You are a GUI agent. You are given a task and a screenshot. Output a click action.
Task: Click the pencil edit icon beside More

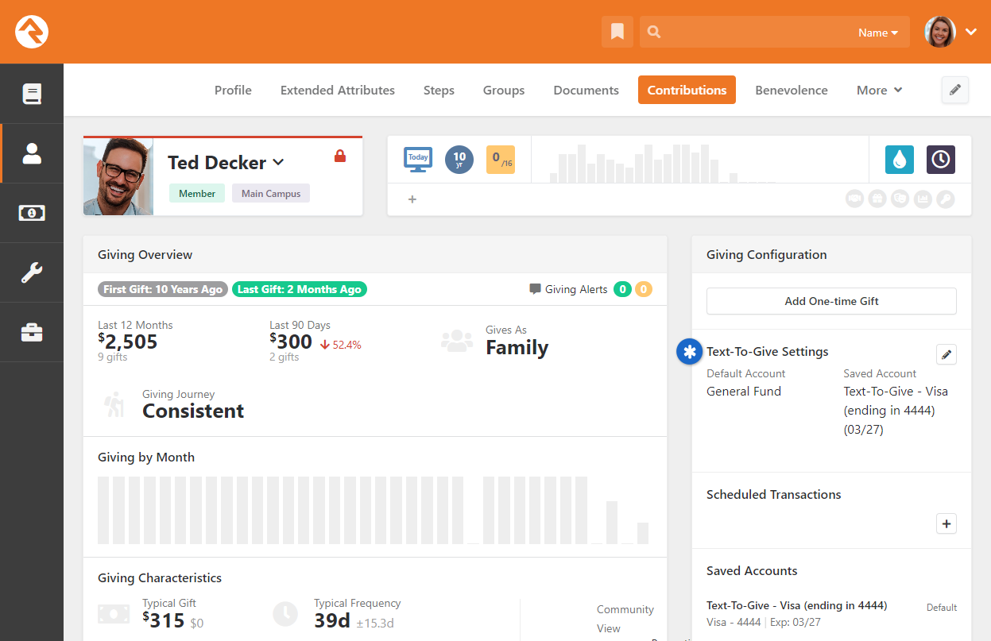click(955, 90)
